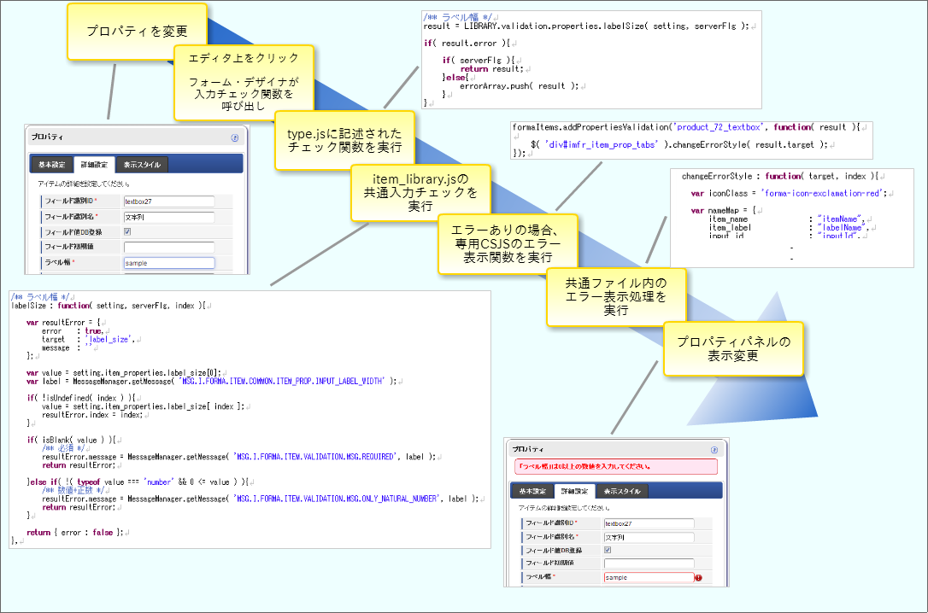
Task: Click blue-outlined sample field in ラベル幅 row
Action: coord(168,263)
